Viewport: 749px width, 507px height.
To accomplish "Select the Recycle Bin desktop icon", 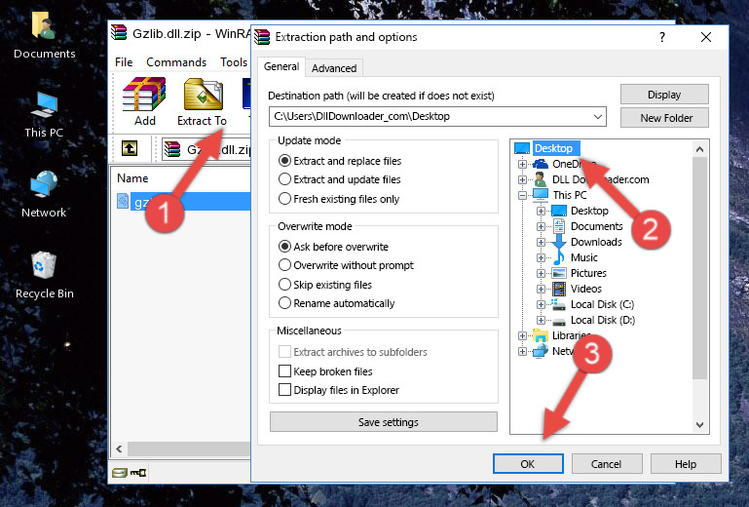I will (44, 276).
